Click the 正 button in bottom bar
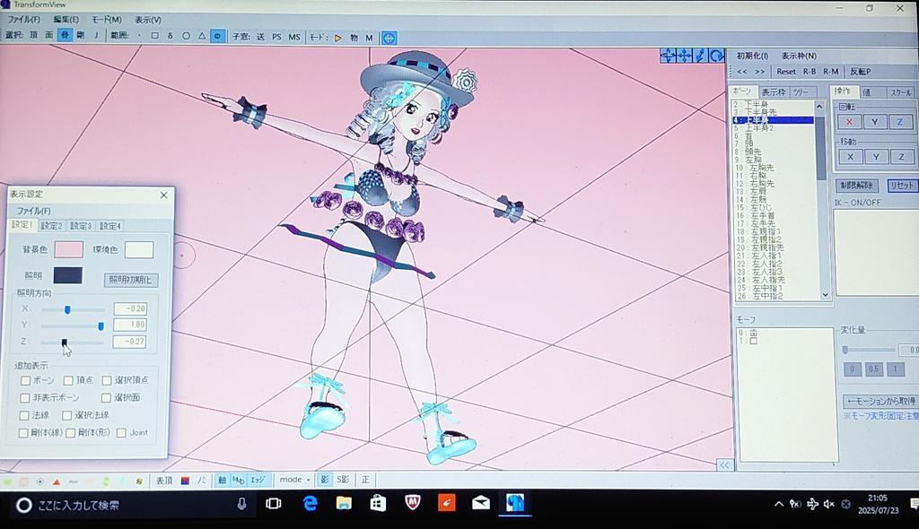This screenshot has height=529, width=919. click(x=366, y=479)
